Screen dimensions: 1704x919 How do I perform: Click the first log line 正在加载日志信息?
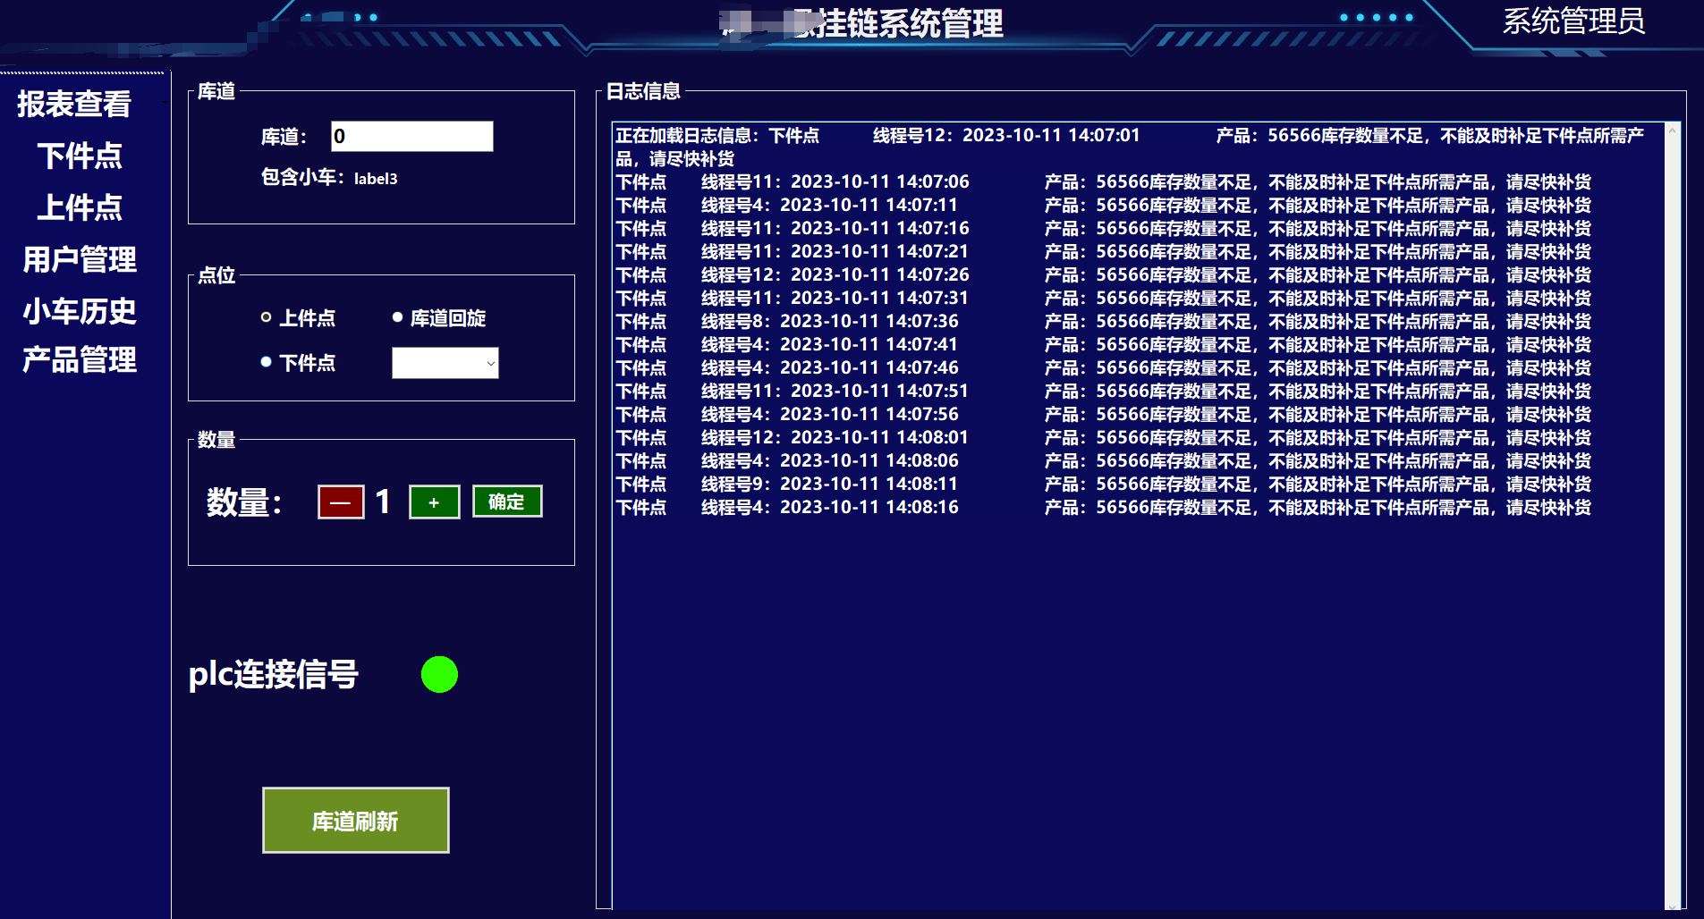[x=1130, y=147]
